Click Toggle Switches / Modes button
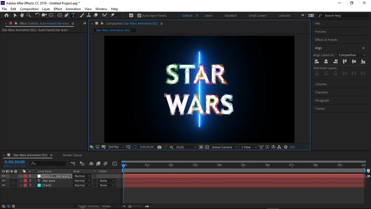 click(94, 206)
